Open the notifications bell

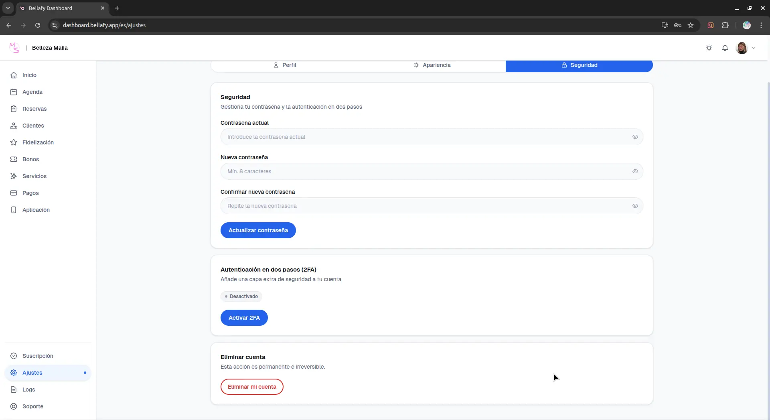tap(725, 48)
